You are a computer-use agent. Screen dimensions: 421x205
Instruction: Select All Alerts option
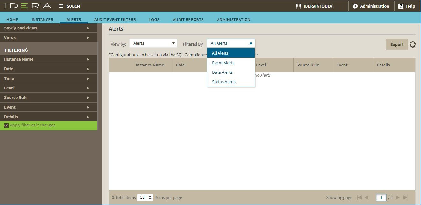tap(231, 53)
